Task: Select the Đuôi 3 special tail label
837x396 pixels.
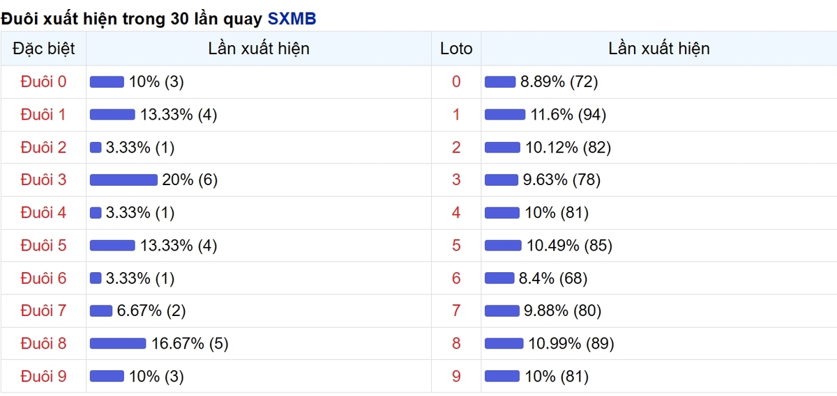Action: (x=43, y=180)
